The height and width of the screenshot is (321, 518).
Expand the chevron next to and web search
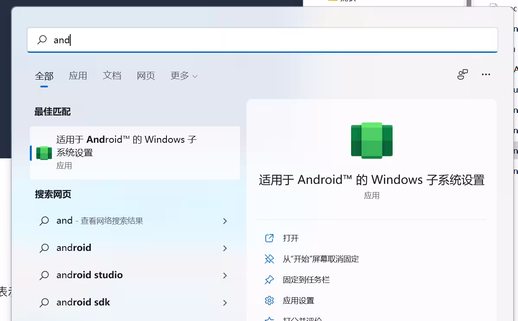tap(225, 221)
